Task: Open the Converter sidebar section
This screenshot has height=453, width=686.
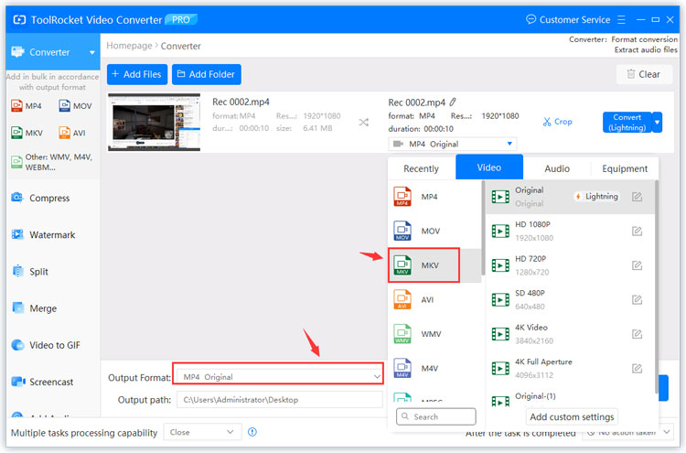Action: (53, 52)
